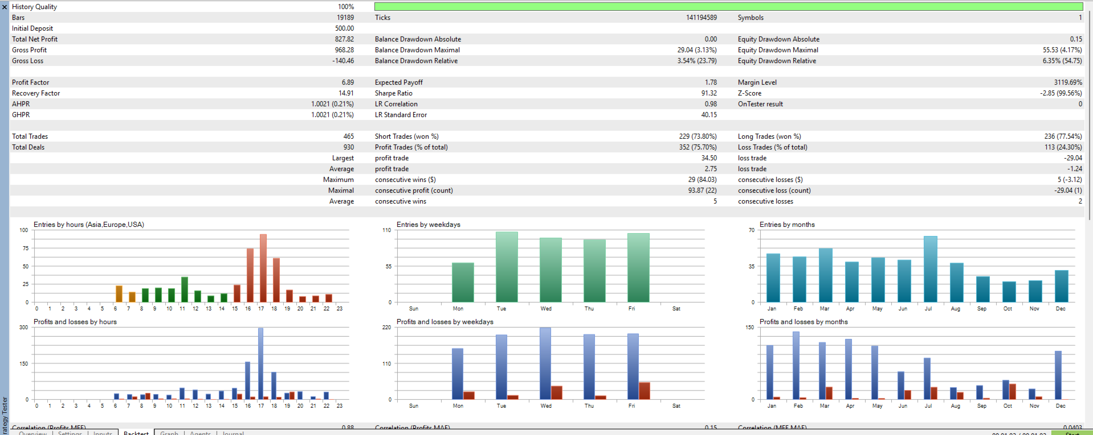Click the Initial Deposit value 500.00

344,28
